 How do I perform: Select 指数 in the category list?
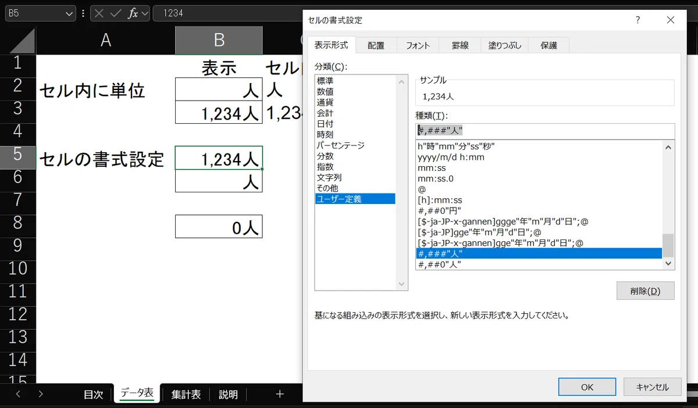[355, 167]
